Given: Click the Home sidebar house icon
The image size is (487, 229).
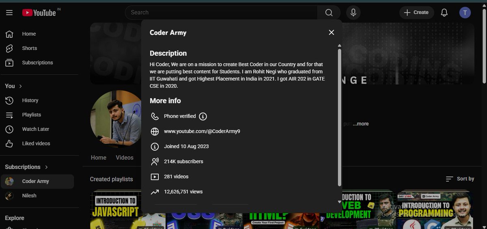Looking at the screenshot, I should point(9,34).
